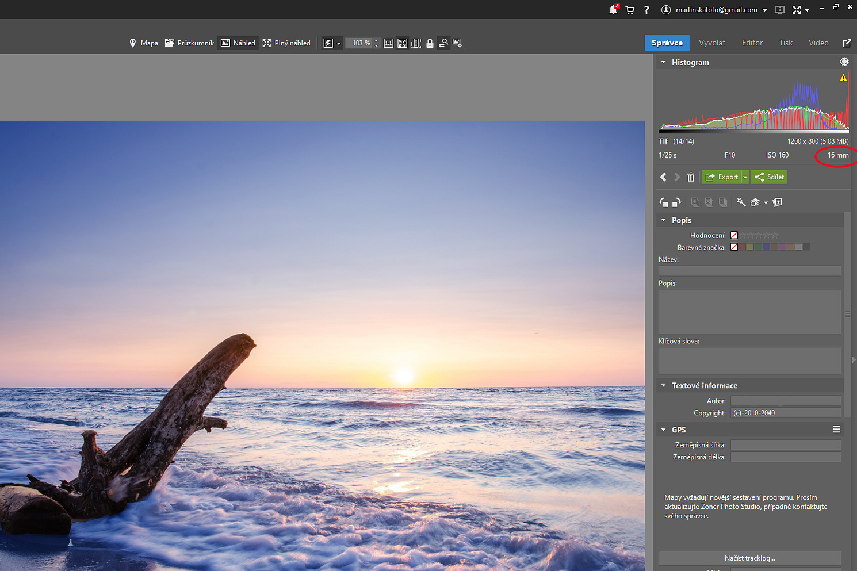
Task: Collapse the GPS section
Action: (663, 430)
